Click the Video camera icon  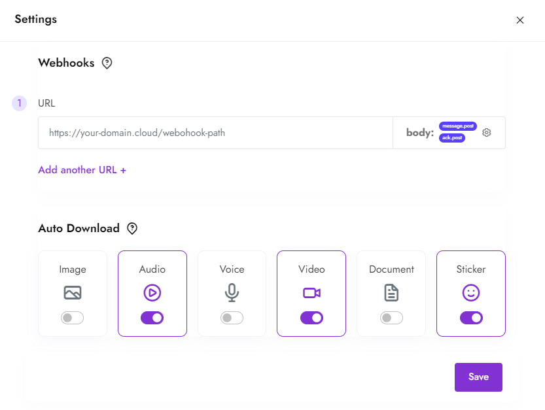[x=311, y=293]
